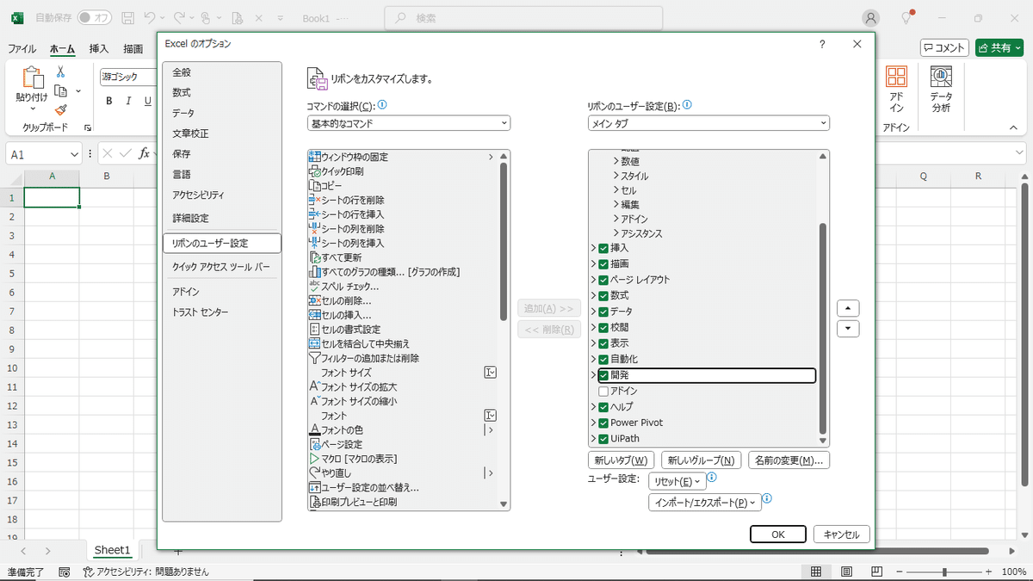
Task: Expand the 校閲 tab node
Action: click(x=593, y=328)
